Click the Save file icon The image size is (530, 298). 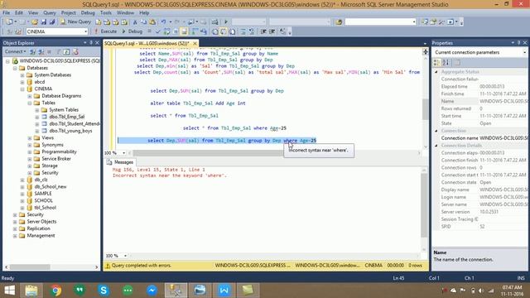point(44,22)
